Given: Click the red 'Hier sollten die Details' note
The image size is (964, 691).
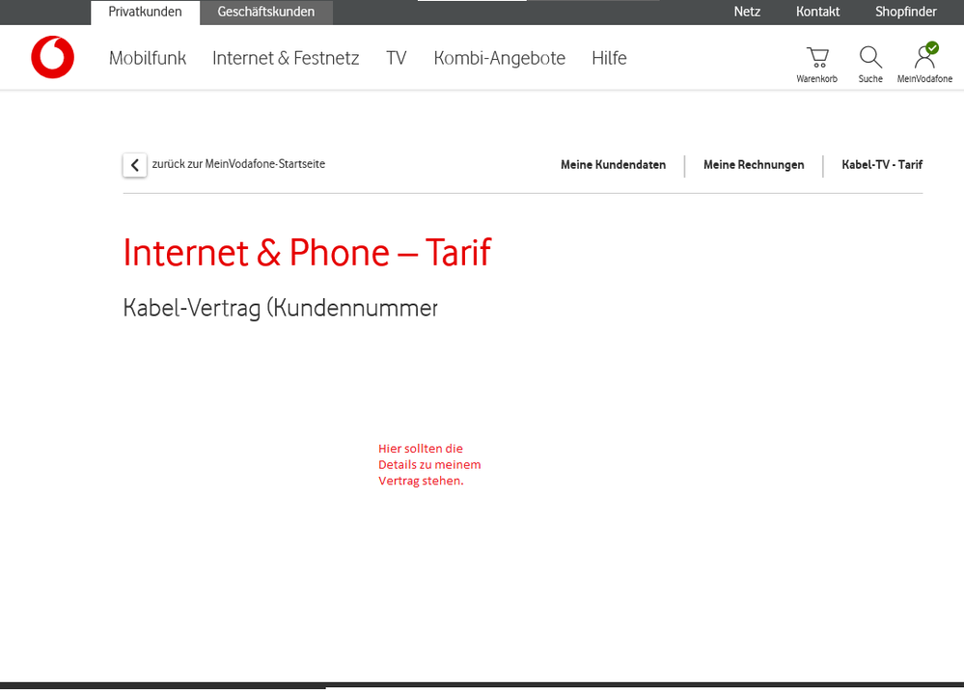Looking at the screenshot, I should [x=429, y=465].
